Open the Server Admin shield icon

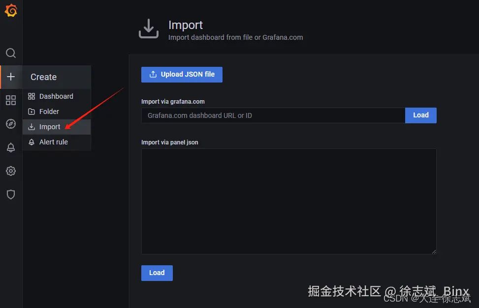point(11,195)
